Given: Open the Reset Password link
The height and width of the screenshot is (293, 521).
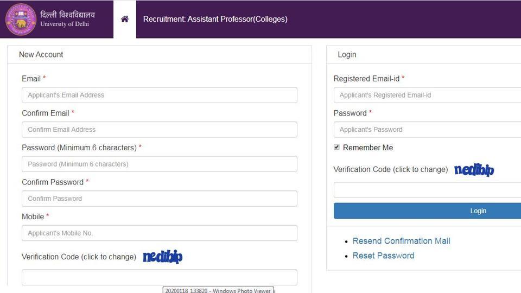Looking at the screenshot, I should click(x=383, y=256).
